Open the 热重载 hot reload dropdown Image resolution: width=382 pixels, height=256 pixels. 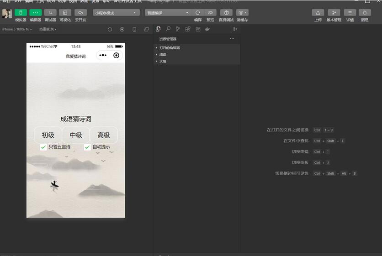tap(48, 29)
